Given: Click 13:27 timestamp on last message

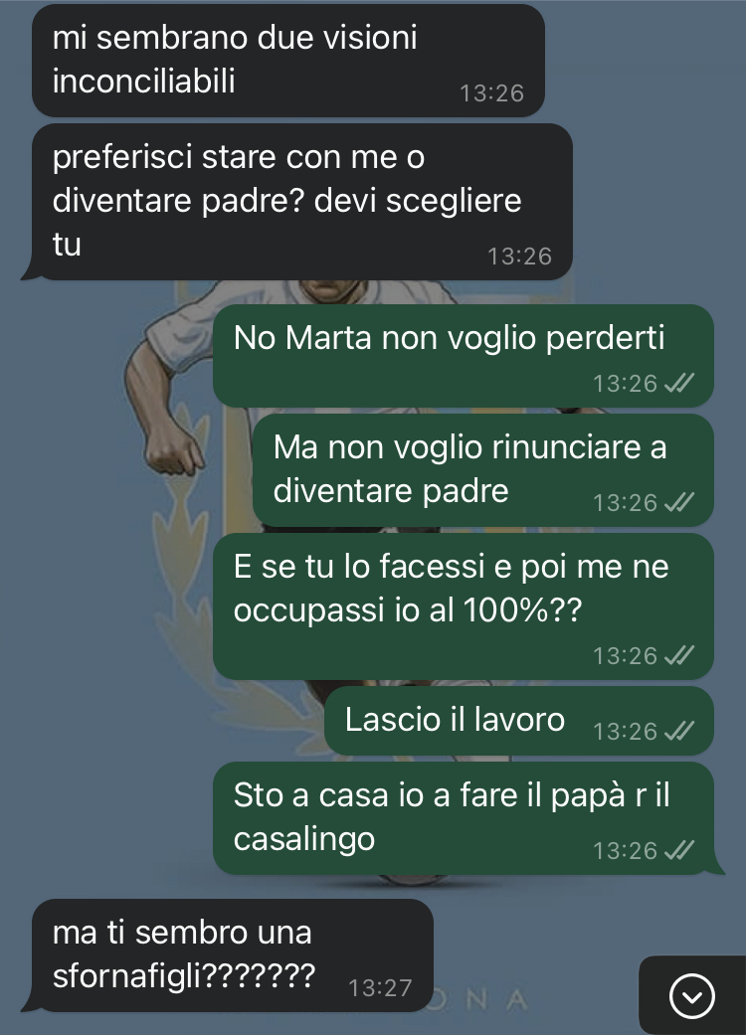Looking at the screenshot, I should 380,988.
